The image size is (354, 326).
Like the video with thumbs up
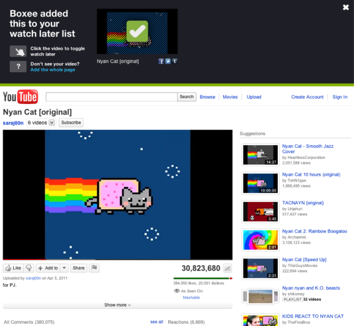point(13,268)
